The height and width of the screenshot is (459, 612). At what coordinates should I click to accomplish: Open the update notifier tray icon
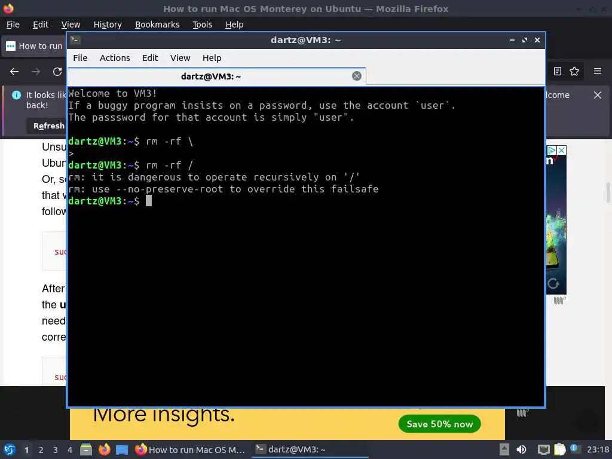(574, 449)
